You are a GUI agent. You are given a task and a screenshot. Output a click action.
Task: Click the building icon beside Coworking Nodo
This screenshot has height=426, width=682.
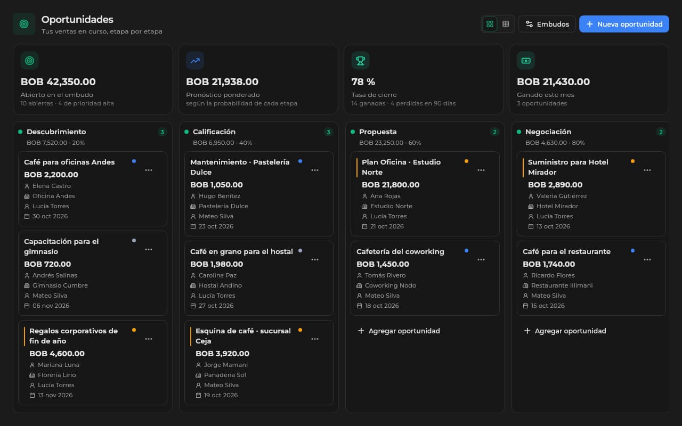pos(359,285)
